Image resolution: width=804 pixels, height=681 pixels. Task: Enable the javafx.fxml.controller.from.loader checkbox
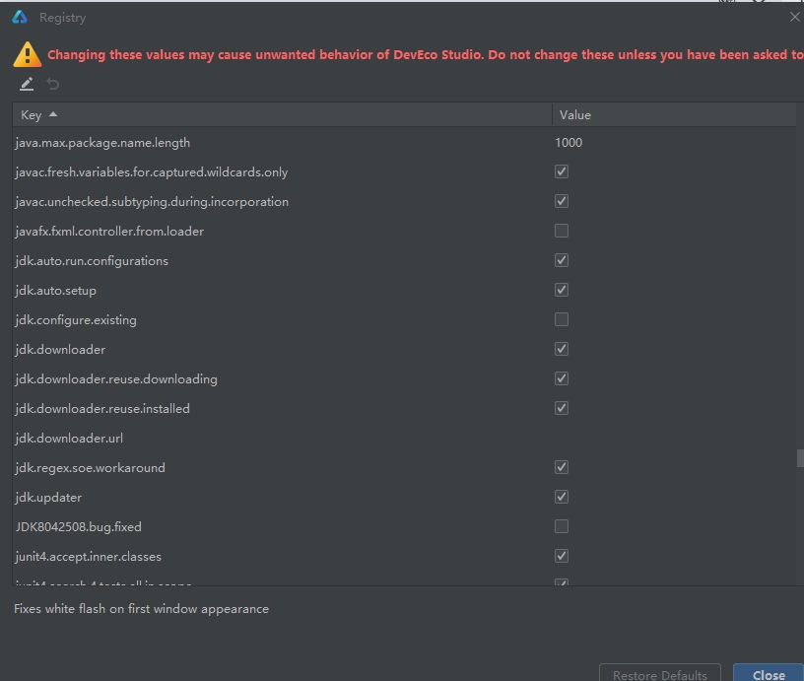coord(562,231)
